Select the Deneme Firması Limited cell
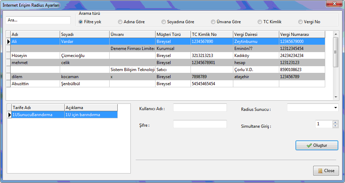 point(132,49)
